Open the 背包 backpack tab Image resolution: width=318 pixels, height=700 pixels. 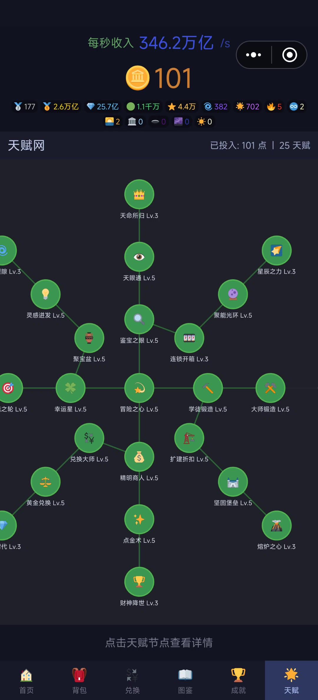click(79, 681)
